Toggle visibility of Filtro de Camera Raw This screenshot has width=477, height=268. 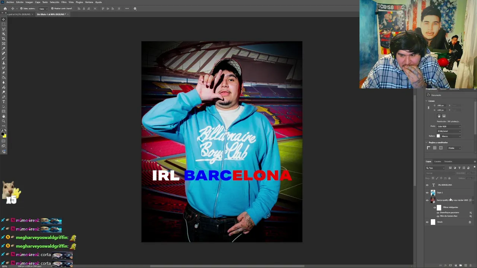tap(438, 216)
